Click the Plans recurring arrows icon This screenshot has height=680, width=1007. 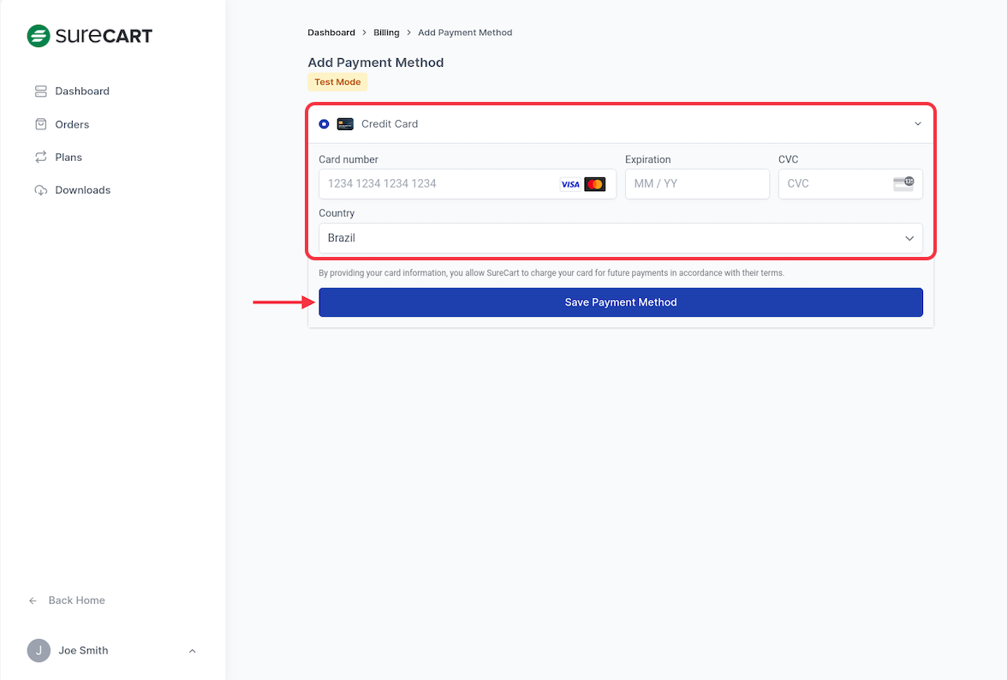coord(40,157)
